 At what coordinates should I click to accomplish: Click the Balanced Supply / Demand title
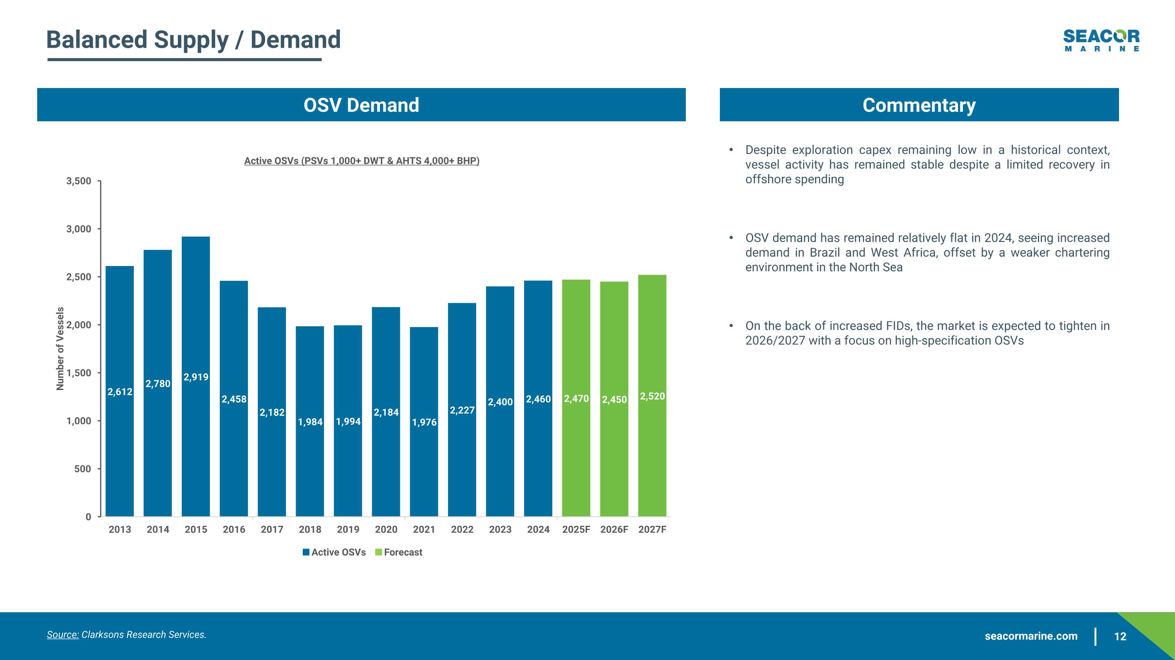193,40
